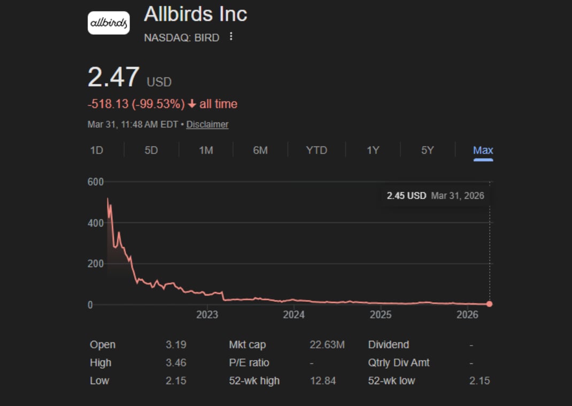Show YTD performance
The image size is (572, 406).
(x=316, y=150)
